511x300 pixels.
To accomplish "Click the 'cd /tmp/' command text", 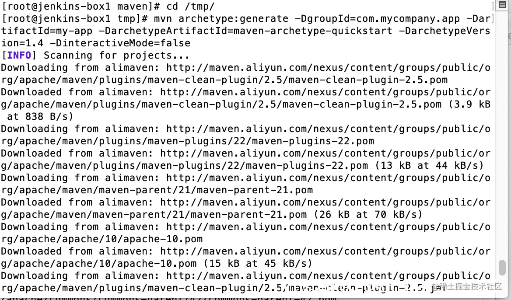I will [191, 6].
